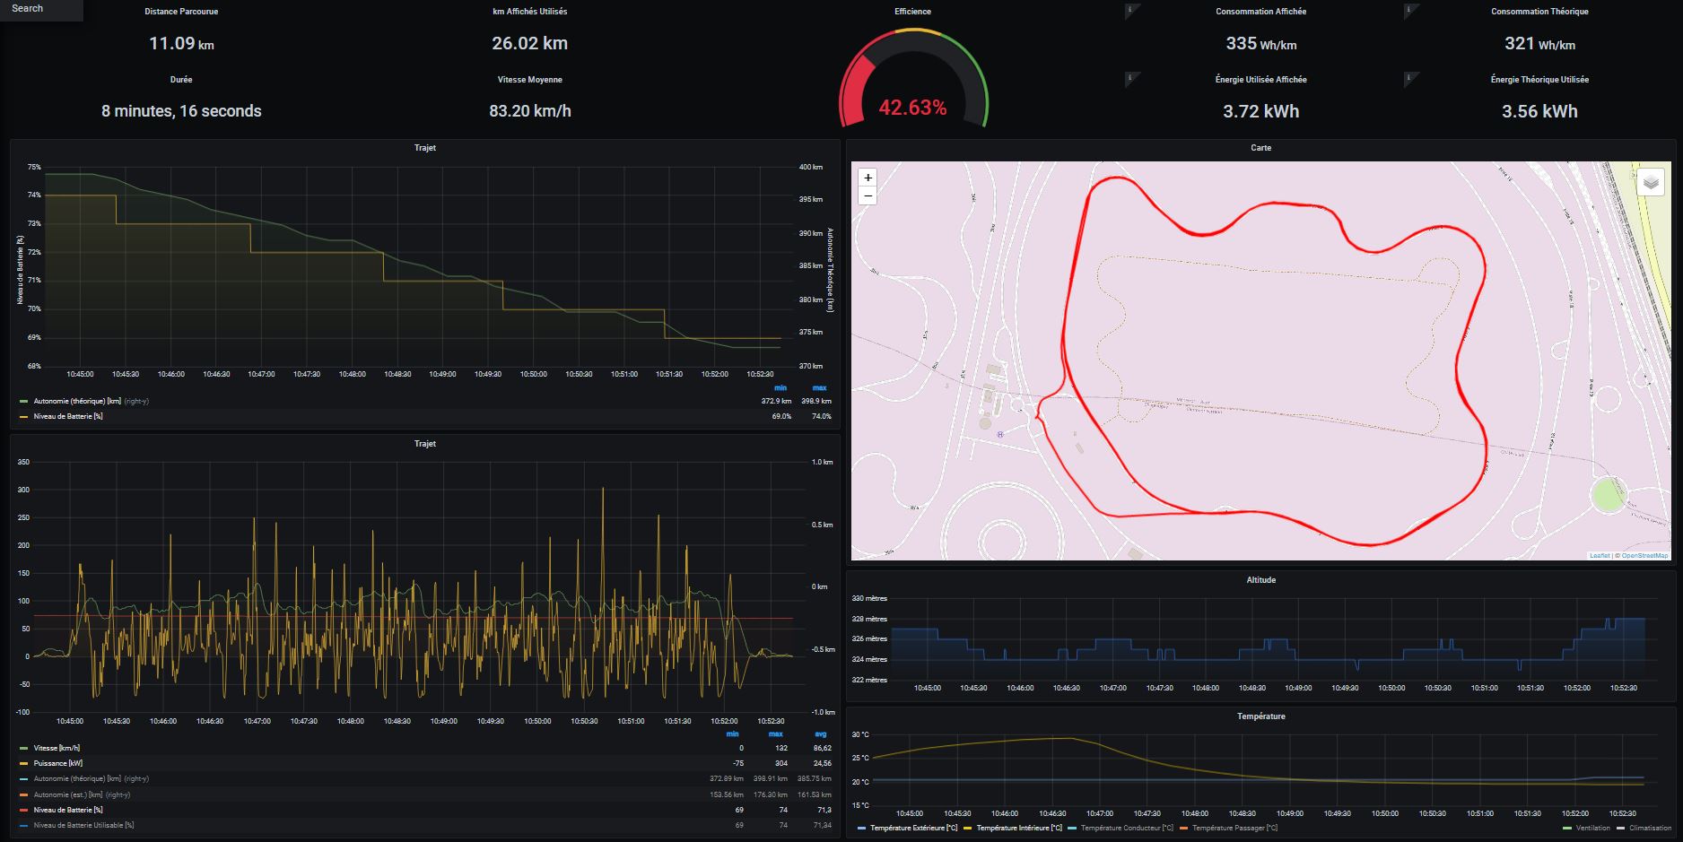1683x842 pixels.
Task: Open Autonomie (est.) orange color swatch
Action: tap(23, 794)
